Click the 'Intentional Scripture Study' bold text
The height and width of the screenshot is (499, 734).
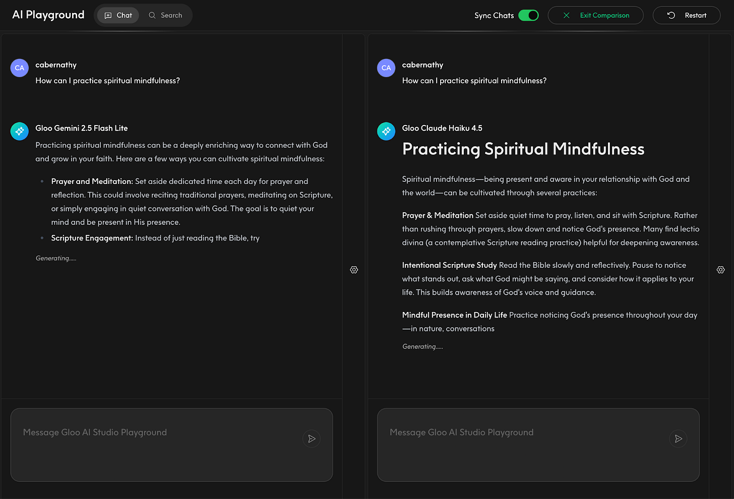(x=449, y=265)
